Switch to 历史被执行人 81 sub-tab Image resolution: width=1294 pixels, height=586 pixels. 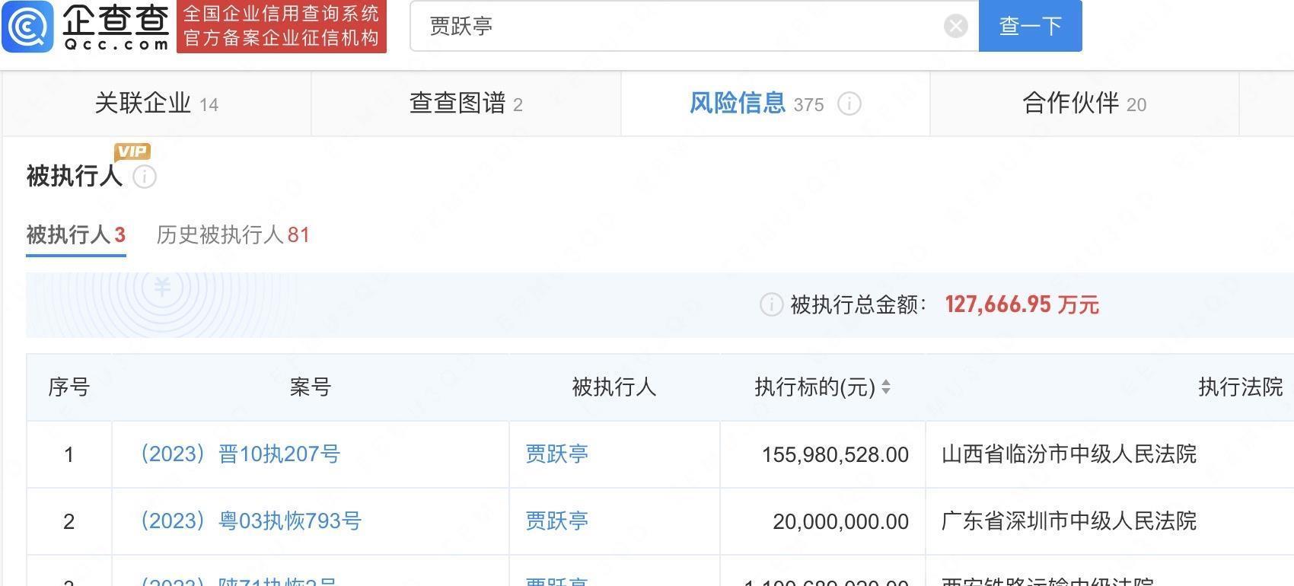pyautogui.click(x=233, y=235)
